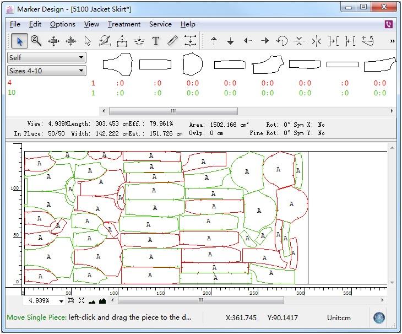Click the move piece right arrow

(265, 41)
